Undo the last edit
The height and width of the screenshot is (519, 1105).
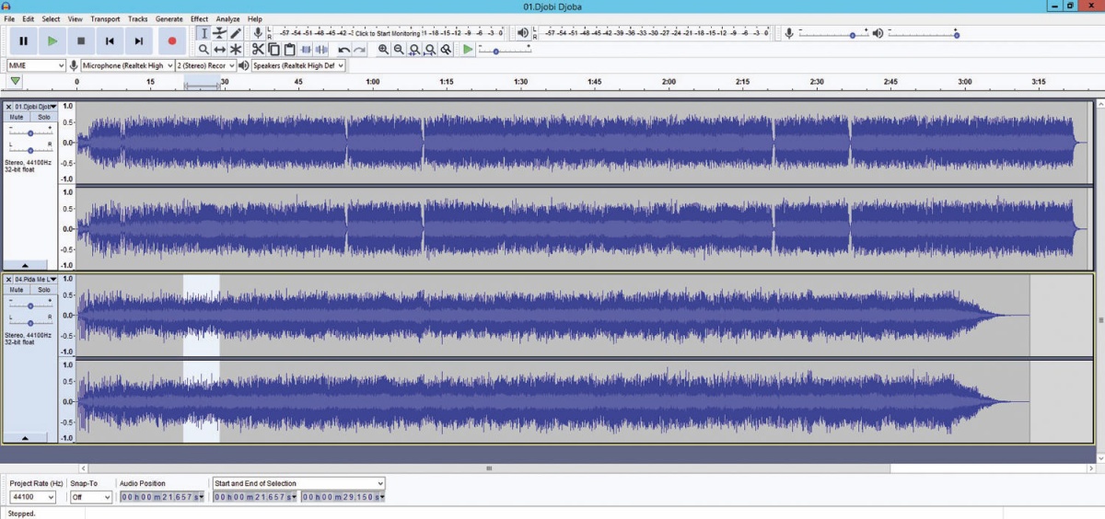point(343,49)
